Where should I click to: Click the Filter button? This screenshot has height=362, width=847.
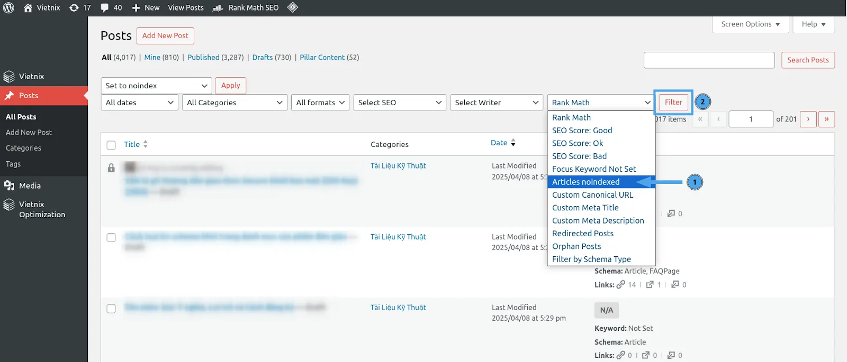(673, 102)
